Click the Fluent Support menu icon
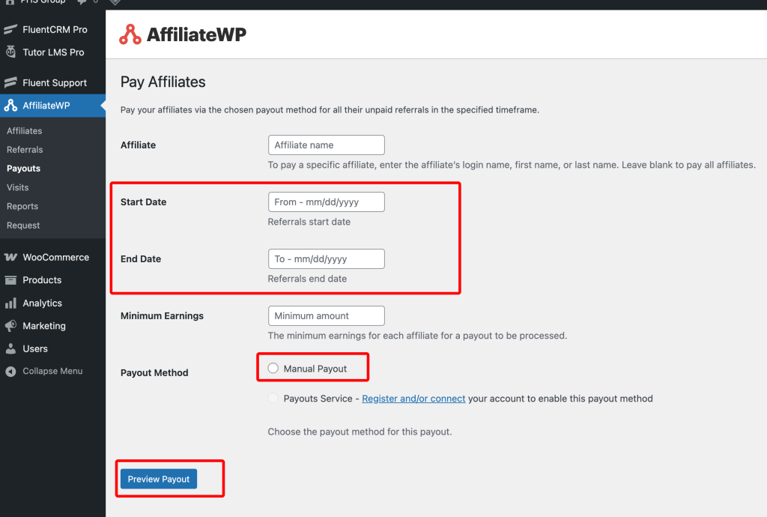The height and width of the screenshot is (517, 767). click(x=10, y=83)
